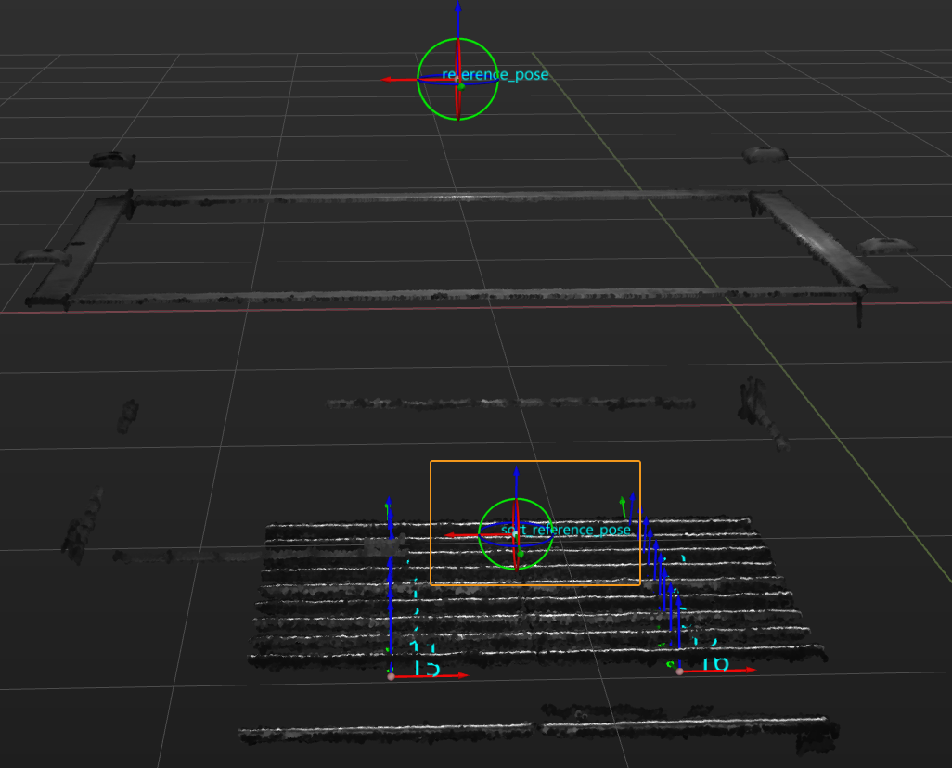Click red X-axis arrow tip of sort_reference_pose gizmo
Viewport: 952px width, 768px height.
[448, 535]
